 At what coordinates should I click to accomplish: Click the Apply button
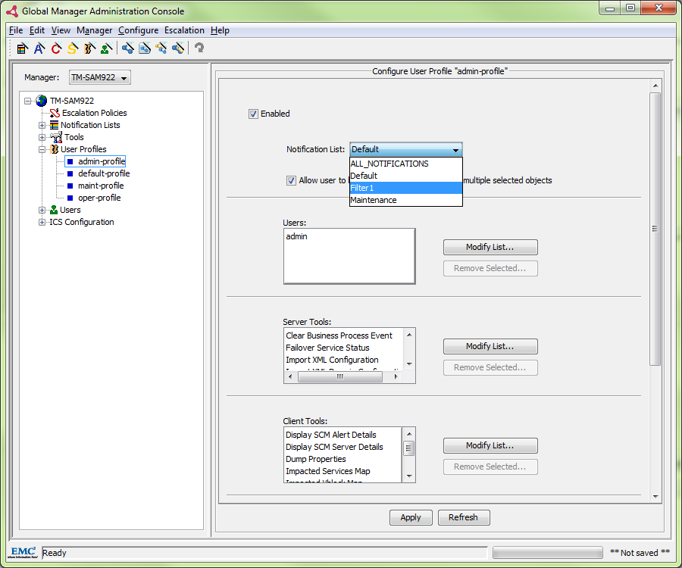click(411, 517)
